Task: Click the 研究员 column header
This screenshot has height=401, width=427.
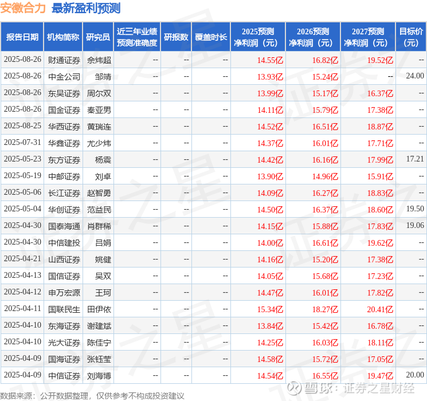Action: [98, 37]
